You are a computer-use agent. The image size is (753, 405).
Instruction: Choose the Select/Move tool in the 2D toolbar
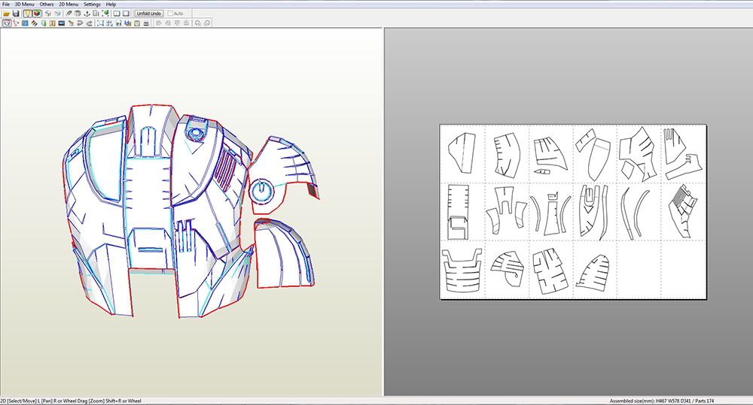click(7, 23)
